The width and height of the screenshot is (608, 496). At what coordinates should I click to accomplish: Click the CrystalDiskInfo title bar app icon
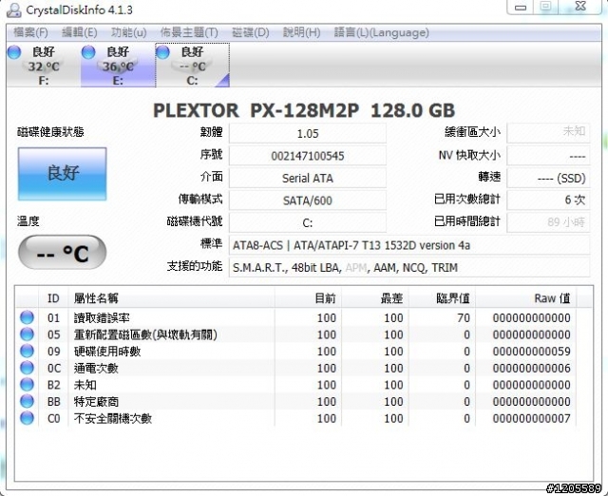pos(14,10)
